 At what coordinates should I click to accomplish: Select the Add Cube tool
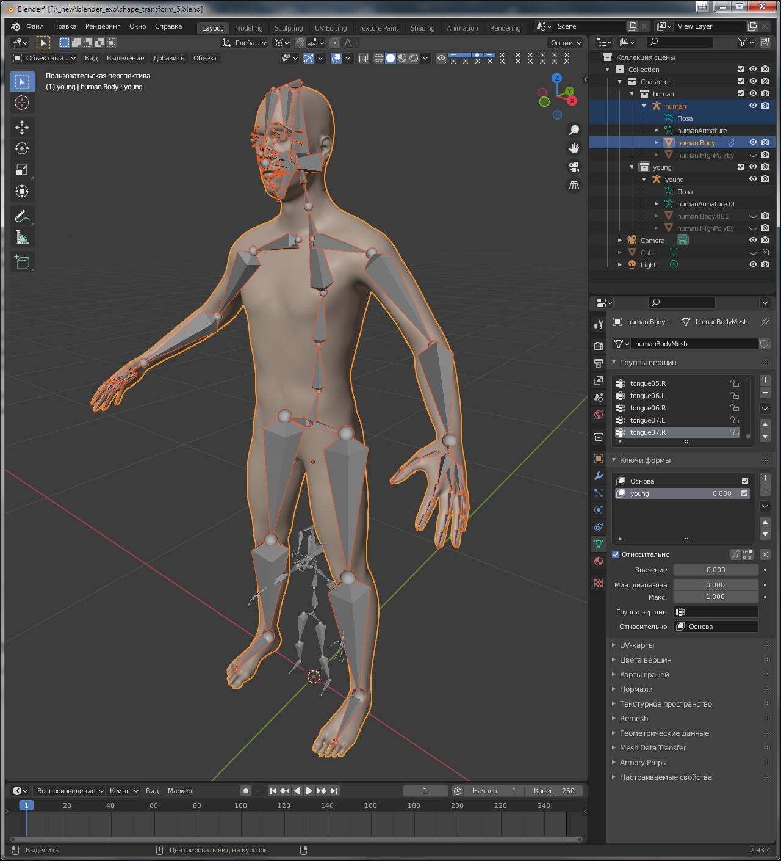tap(22, 262)
